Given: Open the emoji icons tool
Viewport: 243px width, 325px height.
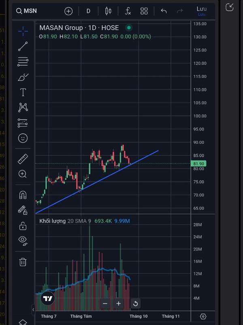Looking at the screenshot, I should (x=23, y=138).
